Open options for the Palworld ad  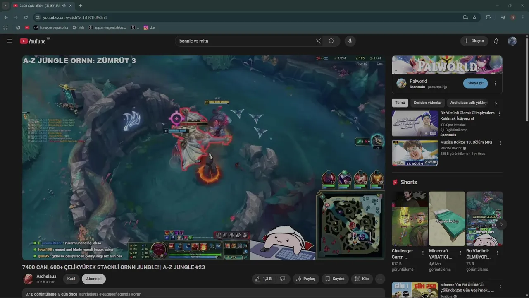click(495, 83)
